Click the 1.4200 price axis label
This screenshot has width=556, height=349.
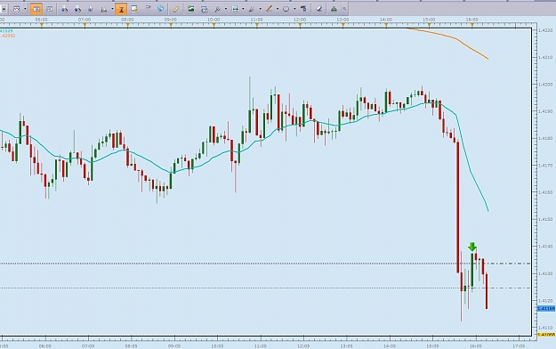(545, 85)
